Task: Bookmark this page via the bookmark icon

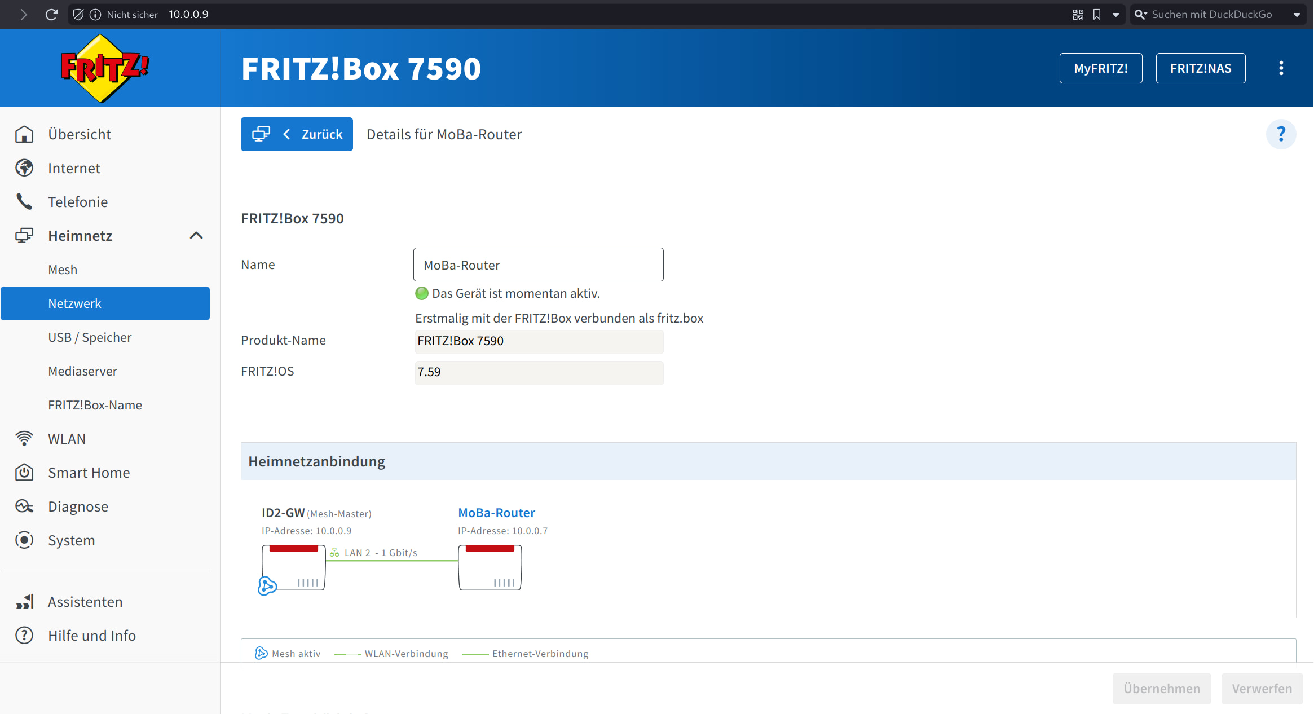Action: (1096, 15)
